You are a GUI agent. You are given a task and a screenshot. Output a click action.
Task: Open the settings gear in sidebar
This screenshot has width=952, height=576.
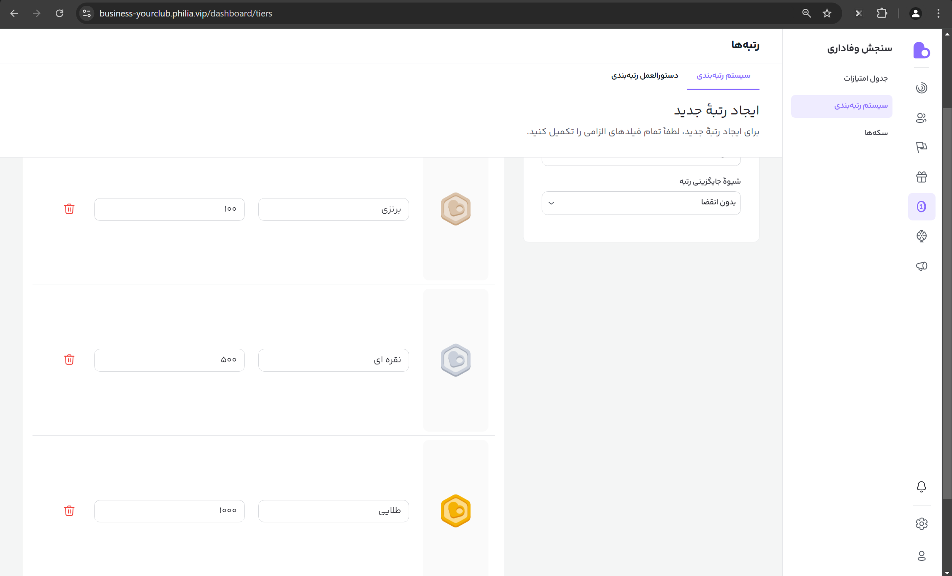click(x=922, y=524)
